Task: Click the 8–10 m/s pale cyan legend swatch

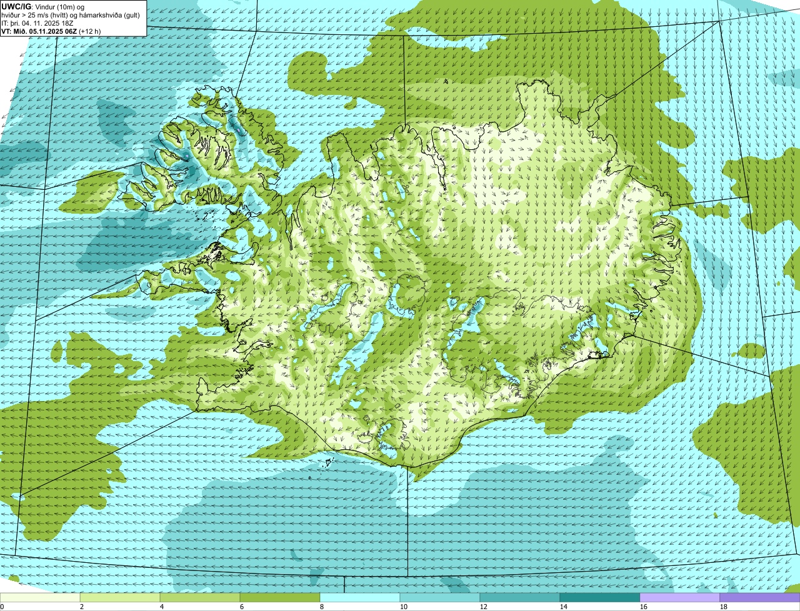Action: coord(360,598)
